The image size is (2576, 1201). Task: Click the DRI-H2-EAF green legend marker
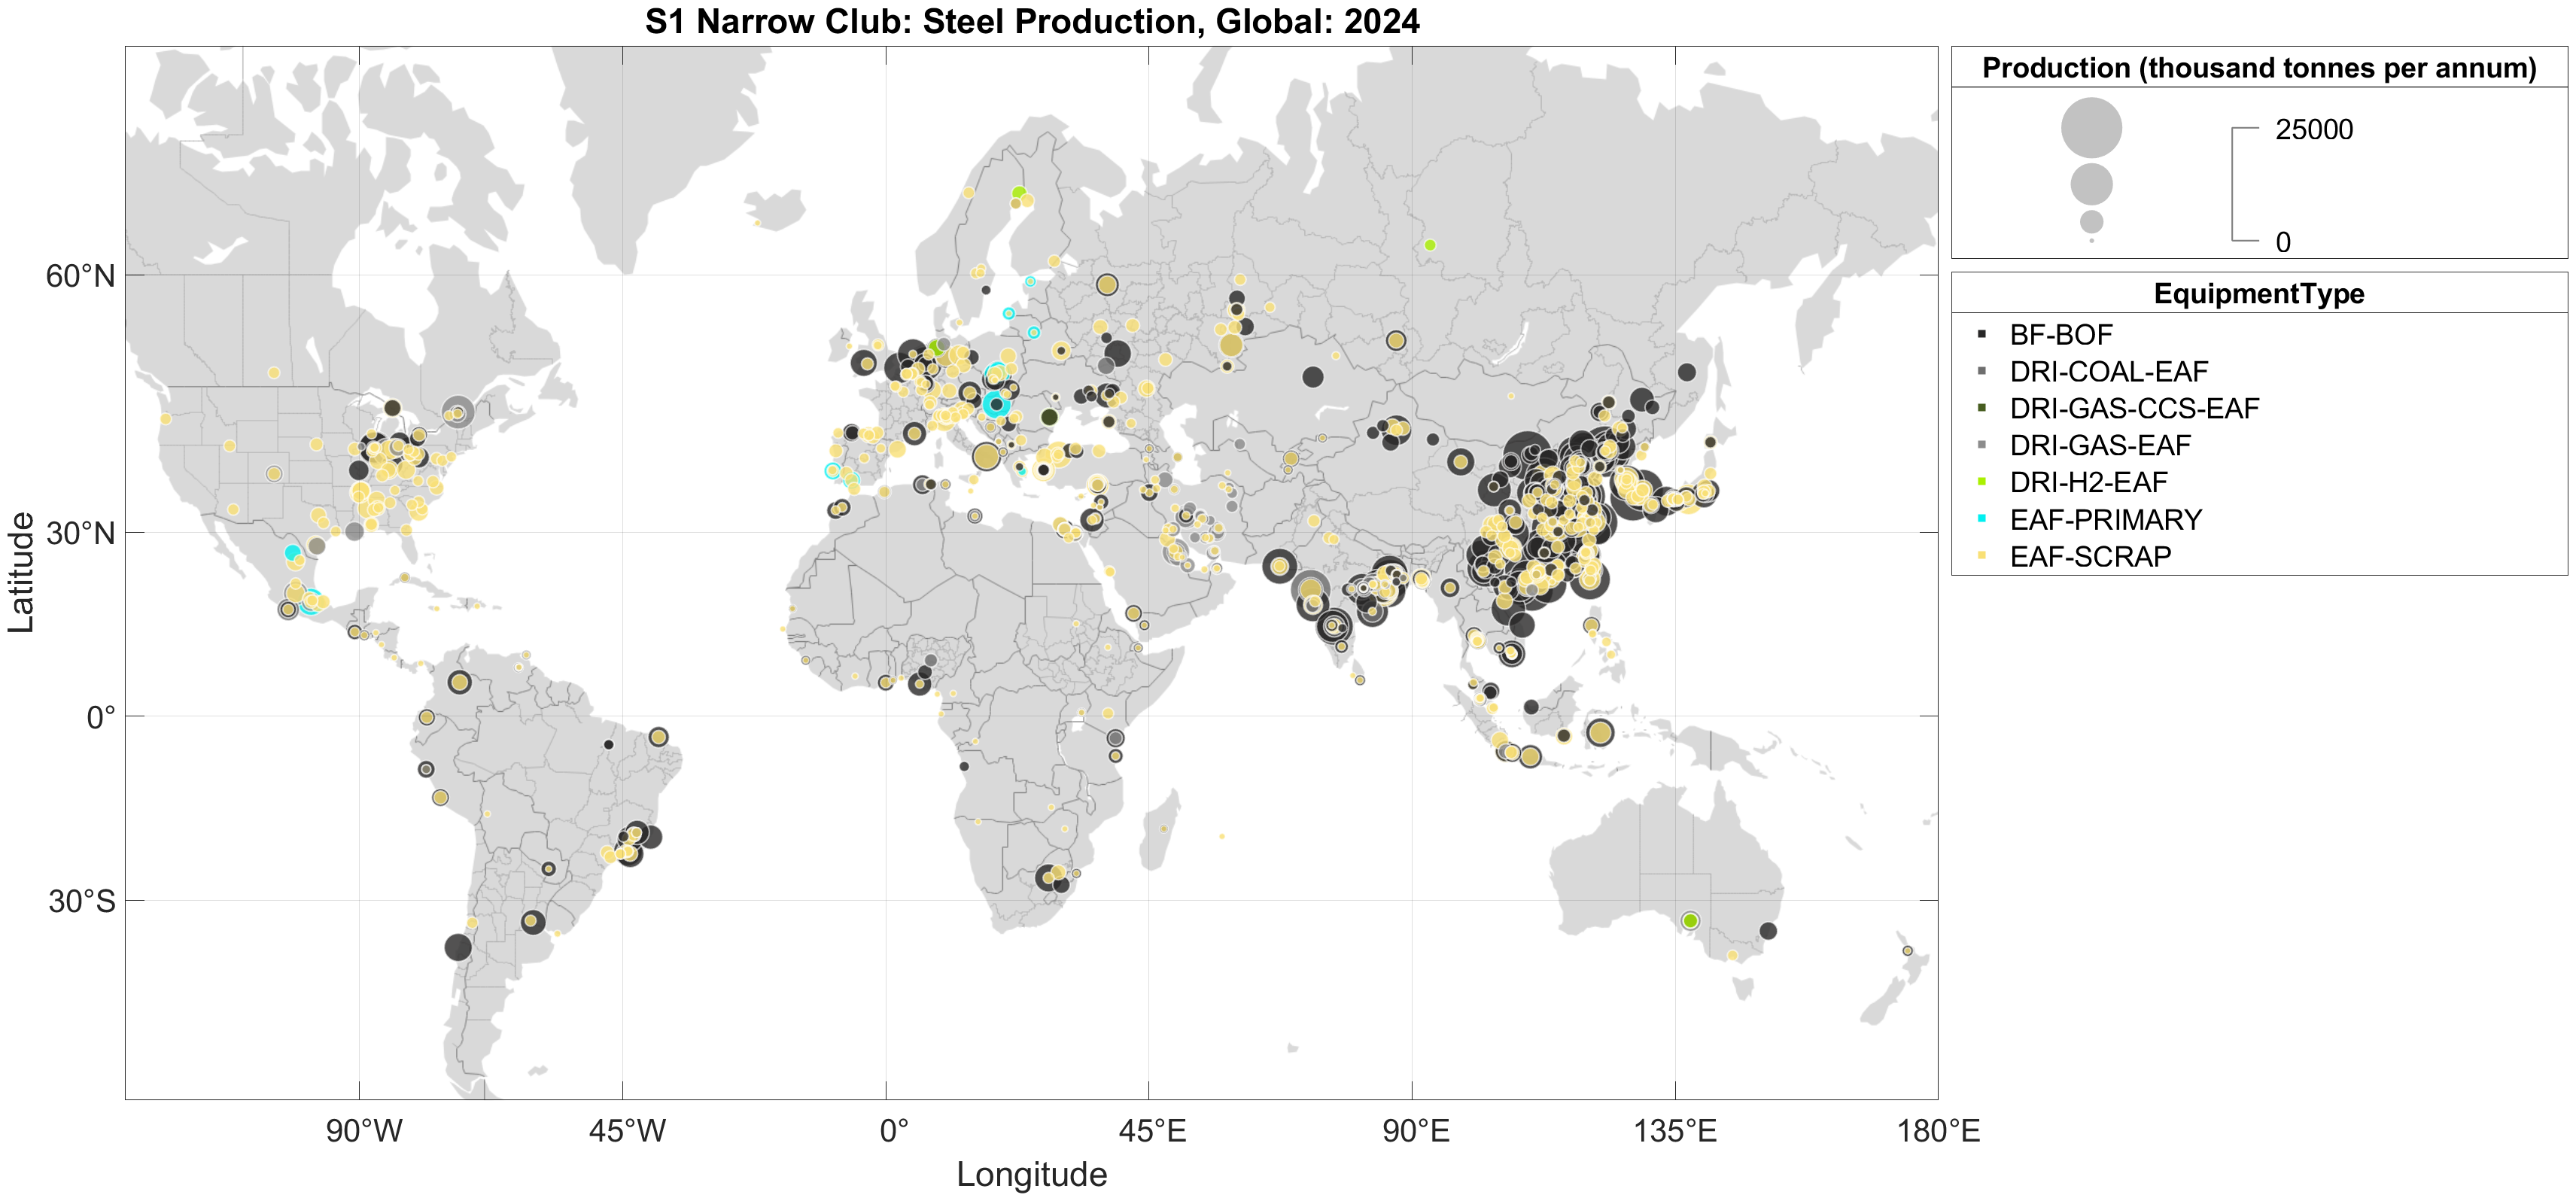coord(1981,482)
